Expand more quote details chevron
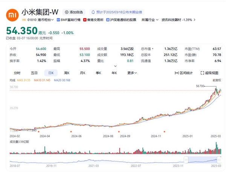Viewport: 226px width, 173px height. tap(115, 66)
